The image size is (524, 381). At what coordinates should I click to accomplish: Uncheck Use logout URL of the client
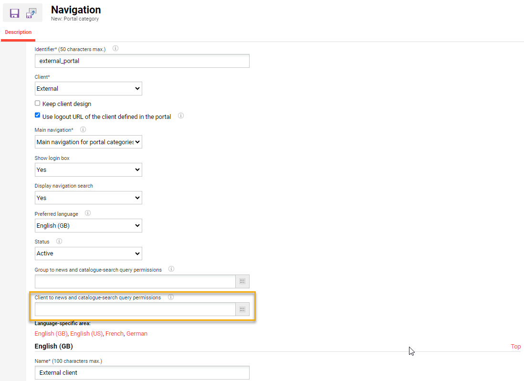pyautogui.click(x=38, y=116)
